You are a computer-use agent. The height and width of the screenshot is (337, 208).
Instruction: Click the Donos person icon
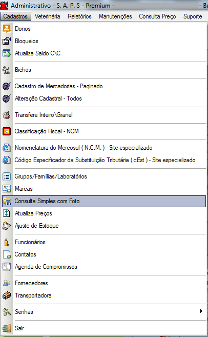[7, 29]
